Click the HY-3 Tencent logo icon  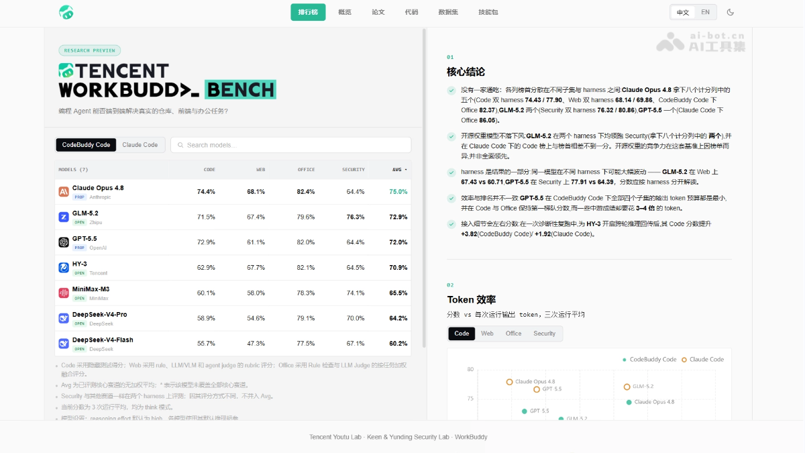(64, 268)
